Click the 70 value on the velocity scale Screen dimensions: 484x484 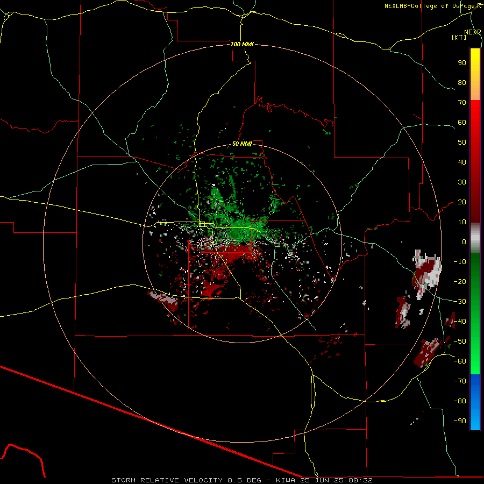pos(462,102)
